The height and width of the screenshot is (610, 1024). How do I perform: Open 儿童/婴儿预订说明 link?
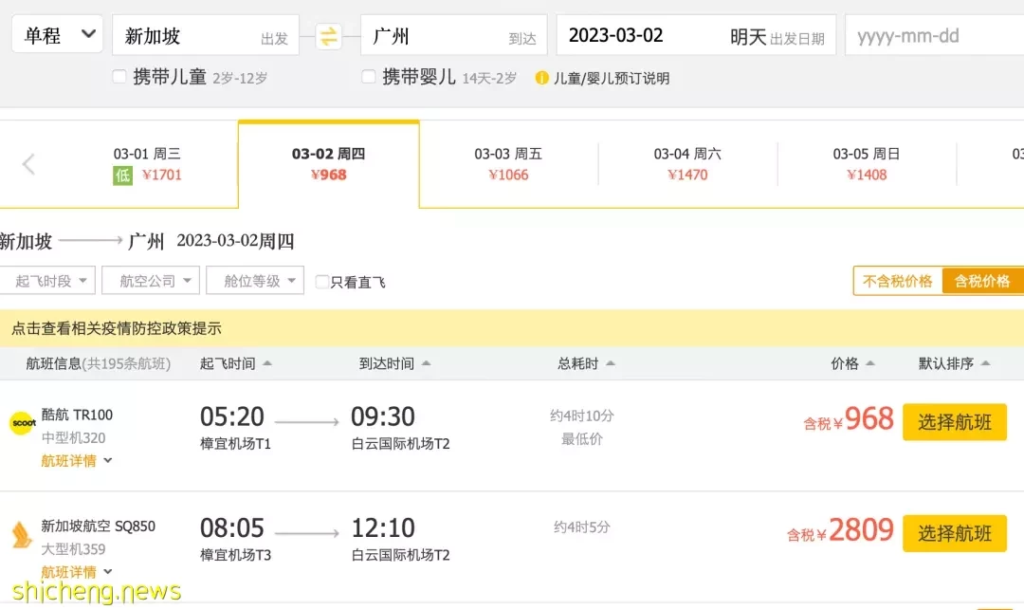pyautogui.click(x=612, y=79)
